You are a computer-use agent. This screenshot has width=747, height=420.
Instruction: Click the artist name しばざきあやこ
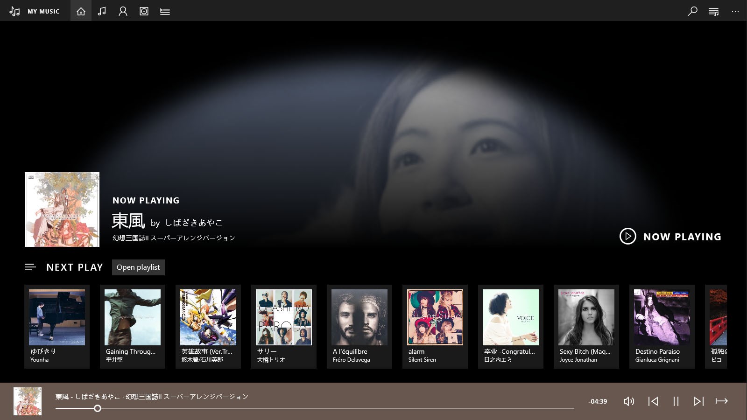click(x=194, y=223)
